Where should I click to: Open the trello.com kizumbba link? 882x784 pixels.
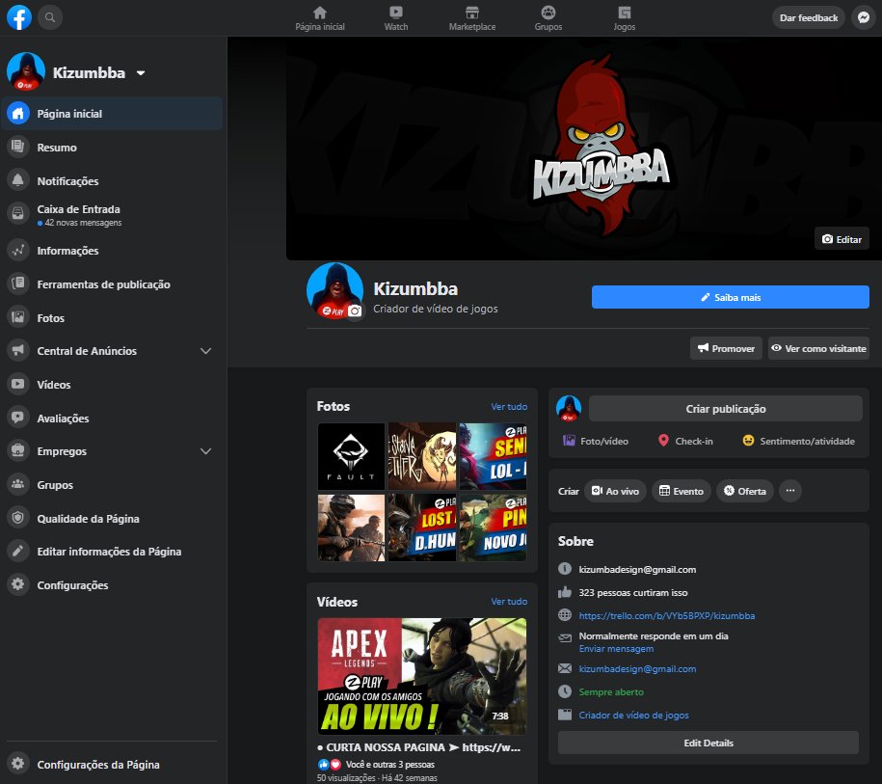[x=667, y=615]
